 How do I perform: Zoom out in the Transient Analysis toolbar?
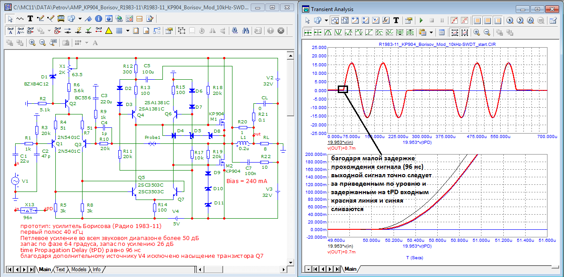487,33
